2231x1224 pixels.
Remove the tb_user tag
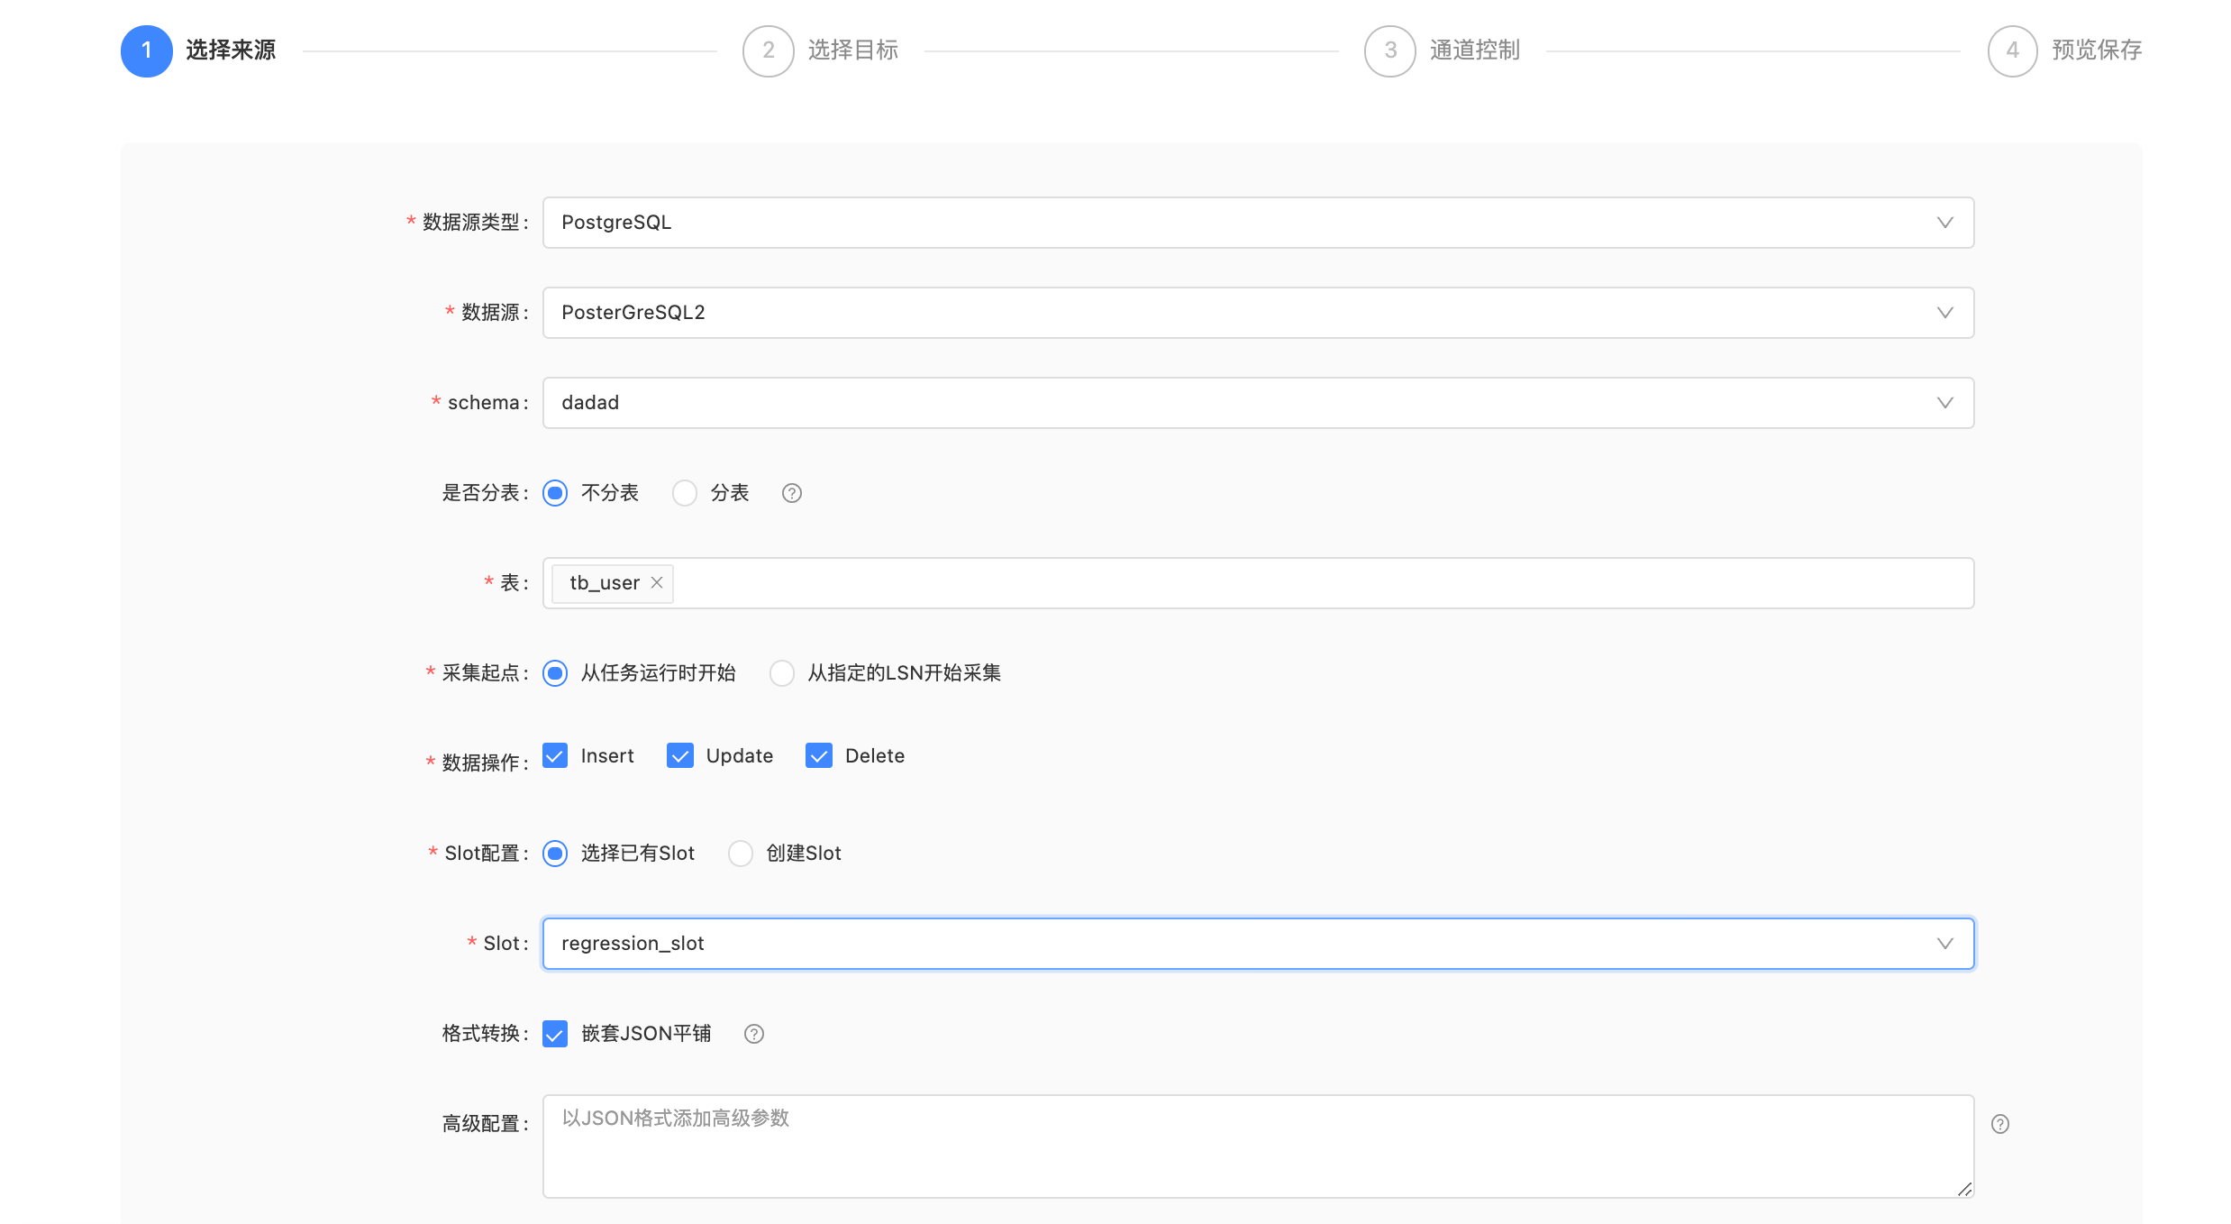click(657, 582)
